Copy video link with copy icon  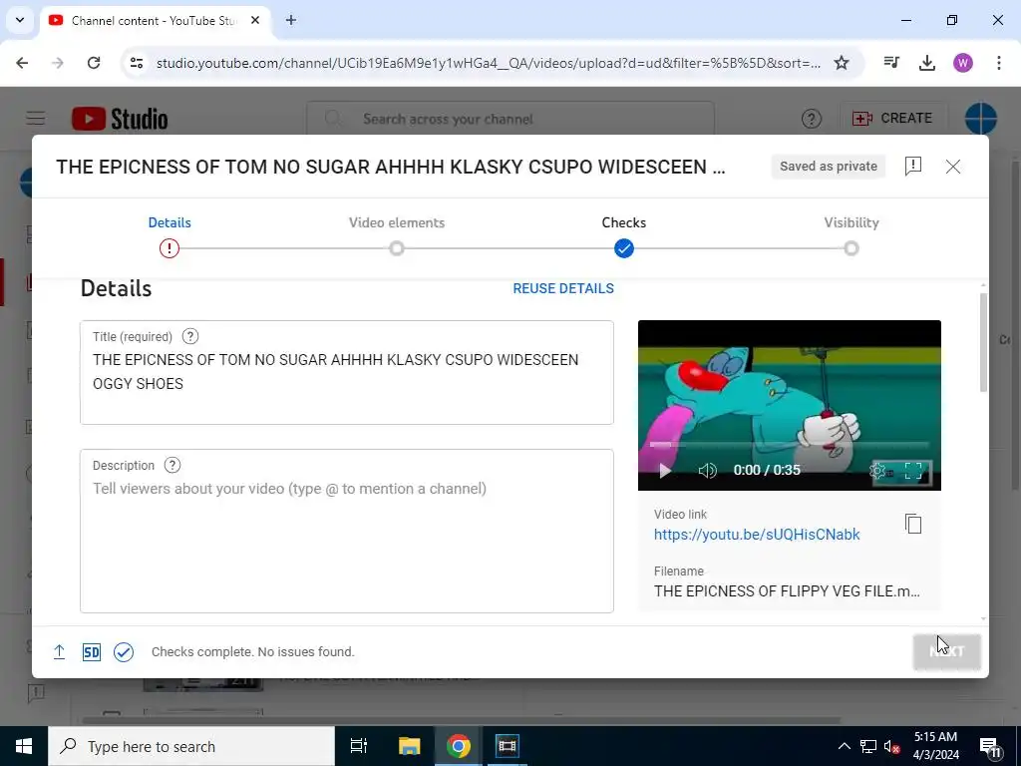tap(913, 524)
